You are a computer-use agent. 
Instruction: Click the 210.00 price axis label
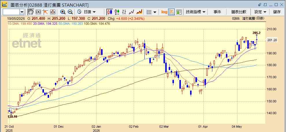point(272,29)
